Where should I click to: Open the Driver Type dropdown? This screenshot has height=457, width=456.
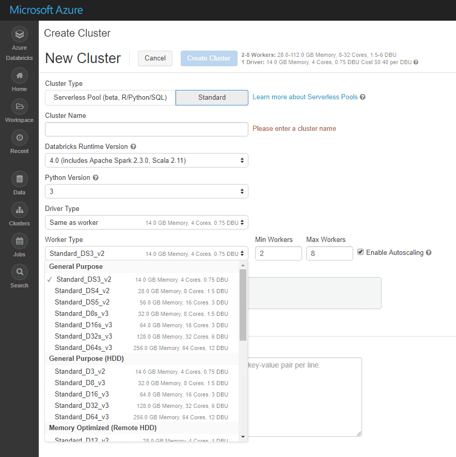pyautogui.click(x=147, y=223)
